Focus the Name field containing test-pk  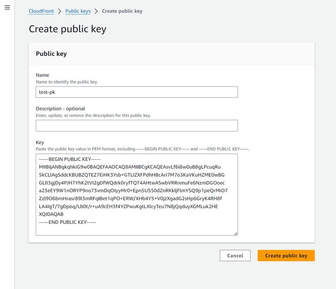(x=137, y=92)
